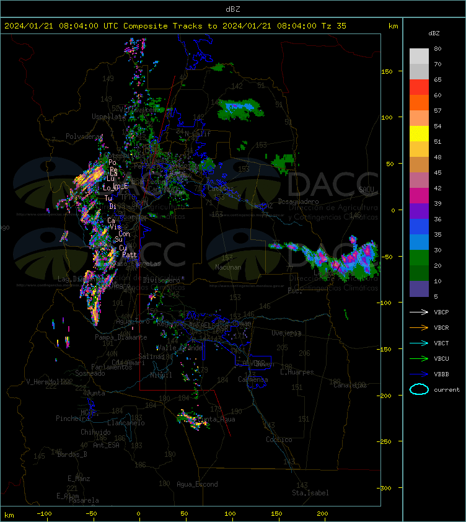Click the Cochico place label
The height and width of the screenshot is (522, 466).
tap(279, 440)
